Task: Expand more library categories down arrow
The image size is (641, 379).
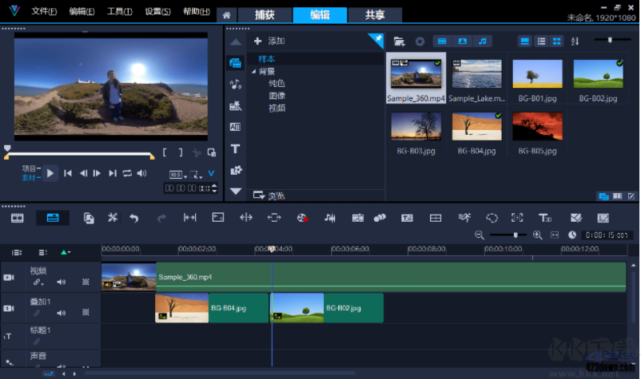Action: (235, 191)
